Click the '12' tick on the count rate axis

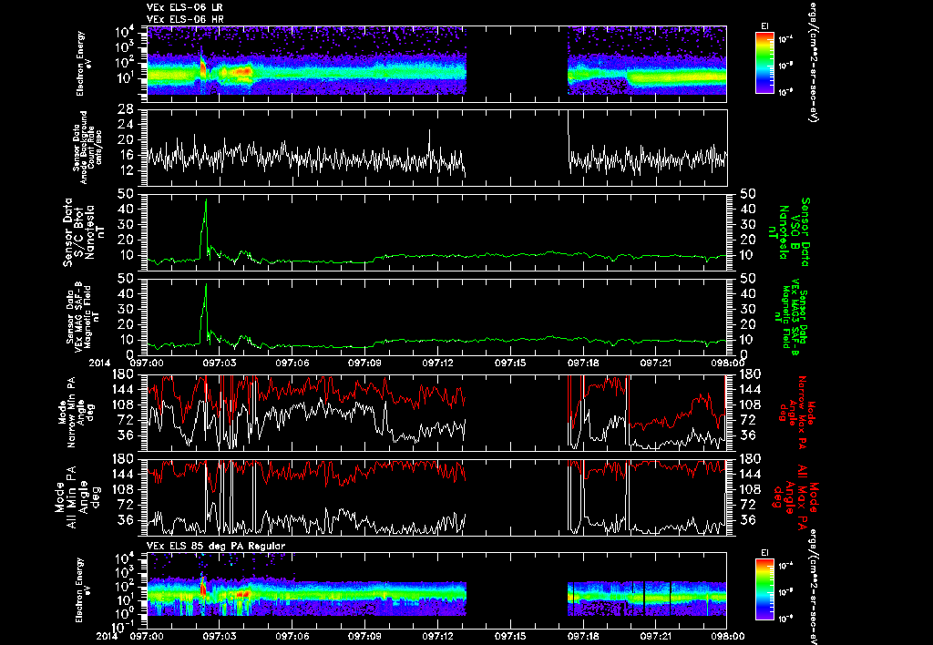pyautogui.click(x=126, y=170)
